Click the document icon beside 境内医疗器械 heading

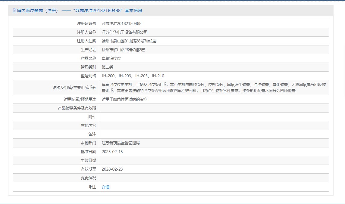click(x=14, y=11)
